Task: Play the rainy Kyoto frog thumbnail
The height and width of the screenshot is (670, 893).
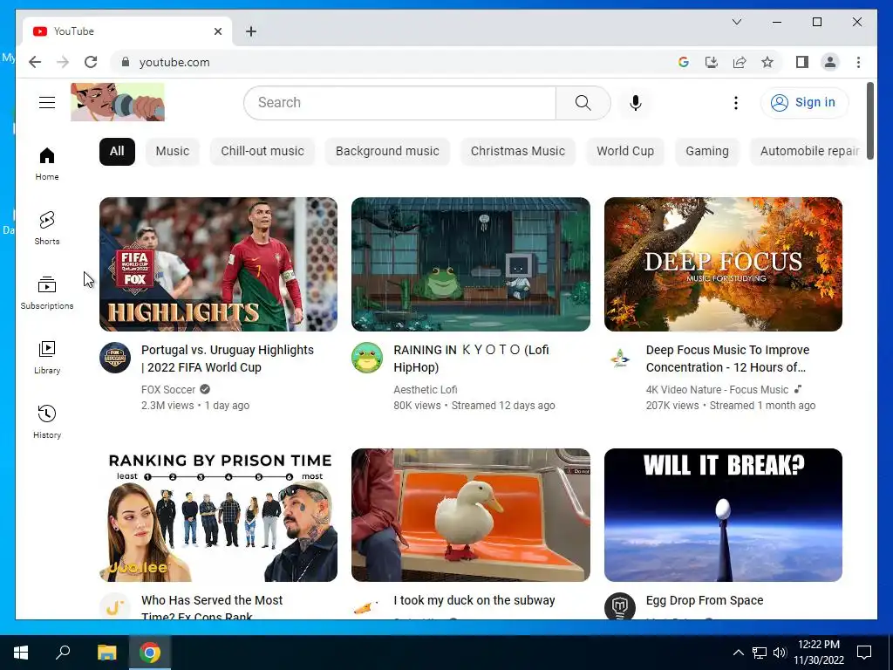Action: pos(470,263)
